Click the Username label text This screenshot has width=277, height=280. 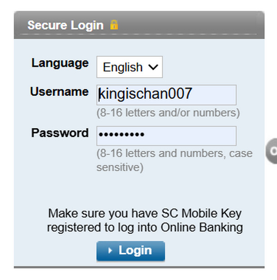pyautogui.click(x=59, y=91)
